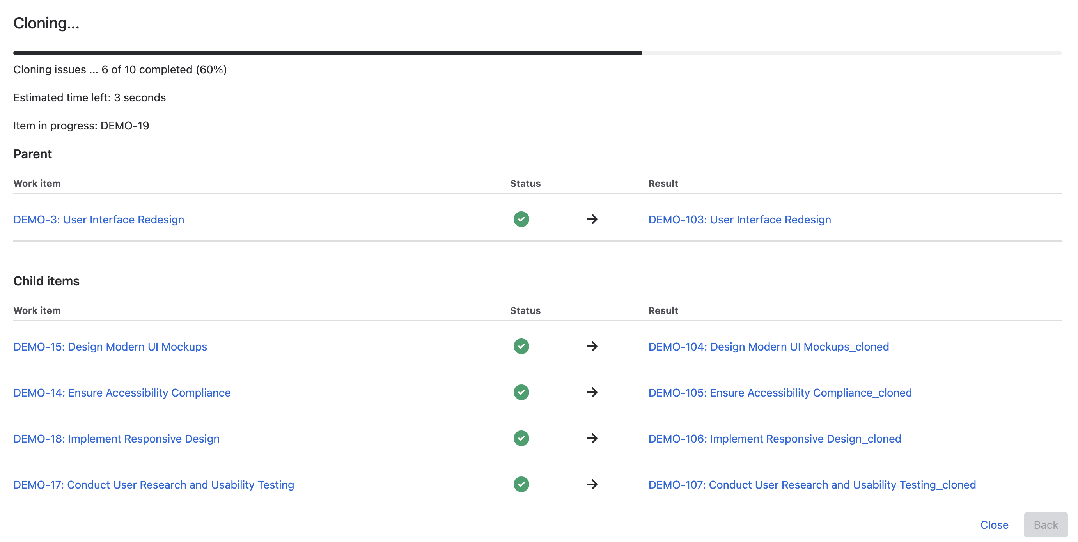The image size is (1078, 542).
Task: Open DEMO-105 Ensure Accessibility Compliance_cloned
Action: click(780, 393)
